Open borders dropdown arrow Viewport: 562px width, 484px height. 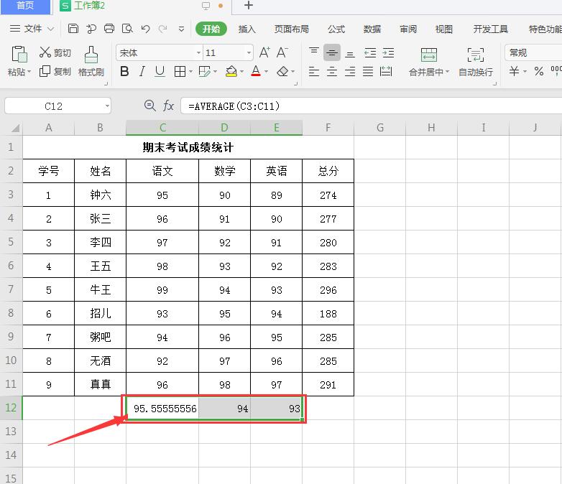click(190, 72)
